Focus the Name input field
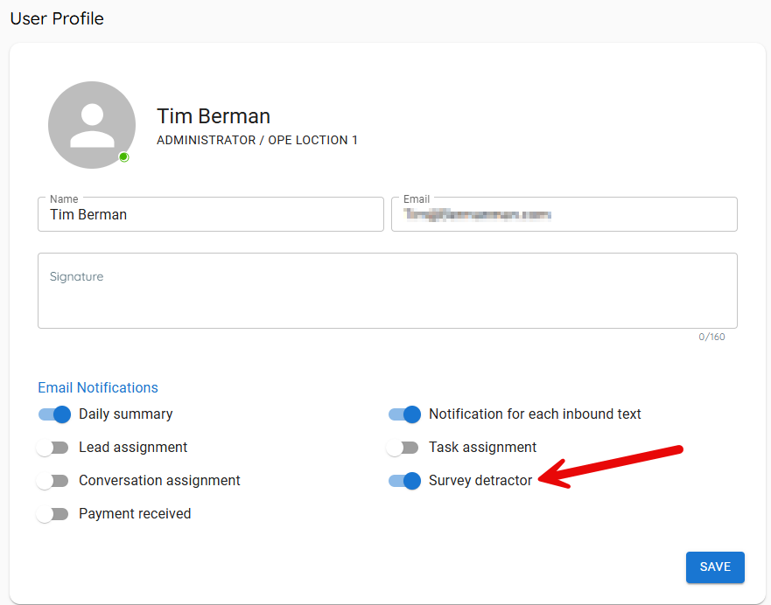771x605 pixels. tap(210, 215)
